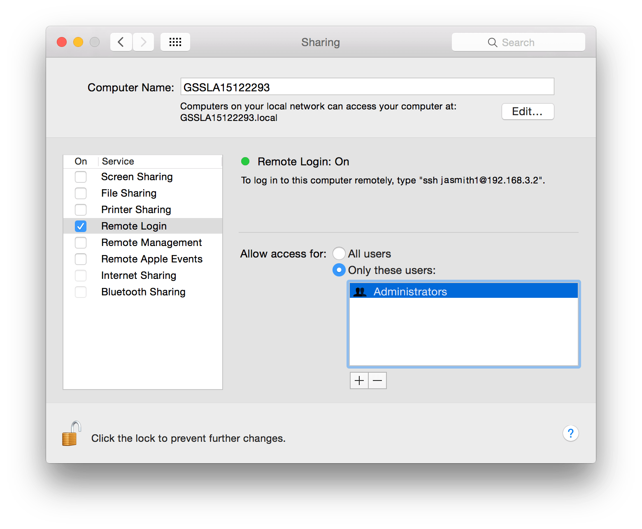Select Internet Sharing in service list
642x529 pixels.
tap(139, 275)
